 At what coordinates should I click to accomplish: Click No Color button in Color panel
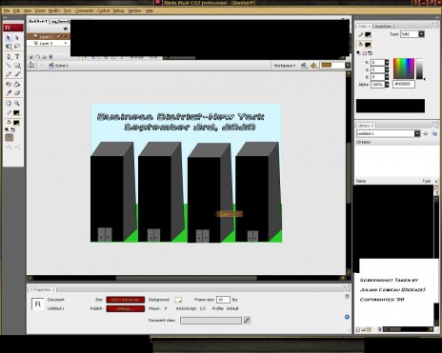click(365, 53)
